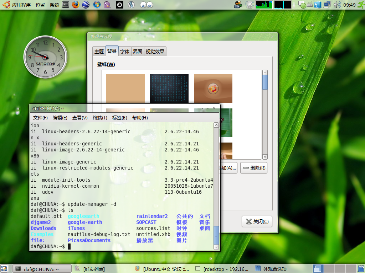
Task: Click the chat status green circle tray icon
Action: tap(302, 5)
